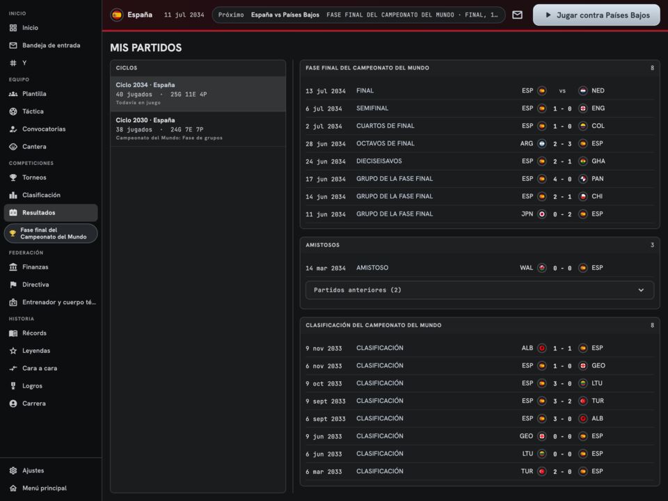Click the Spain flag icon in the header

coord(117,15)
